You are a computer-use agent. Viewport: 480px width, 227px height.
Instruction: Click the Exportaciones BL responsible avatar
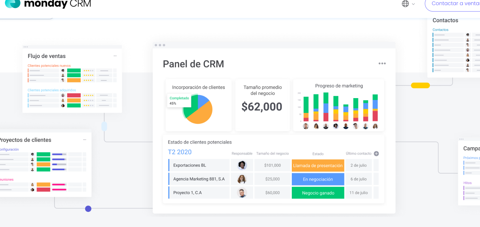(x=242, y=165)
